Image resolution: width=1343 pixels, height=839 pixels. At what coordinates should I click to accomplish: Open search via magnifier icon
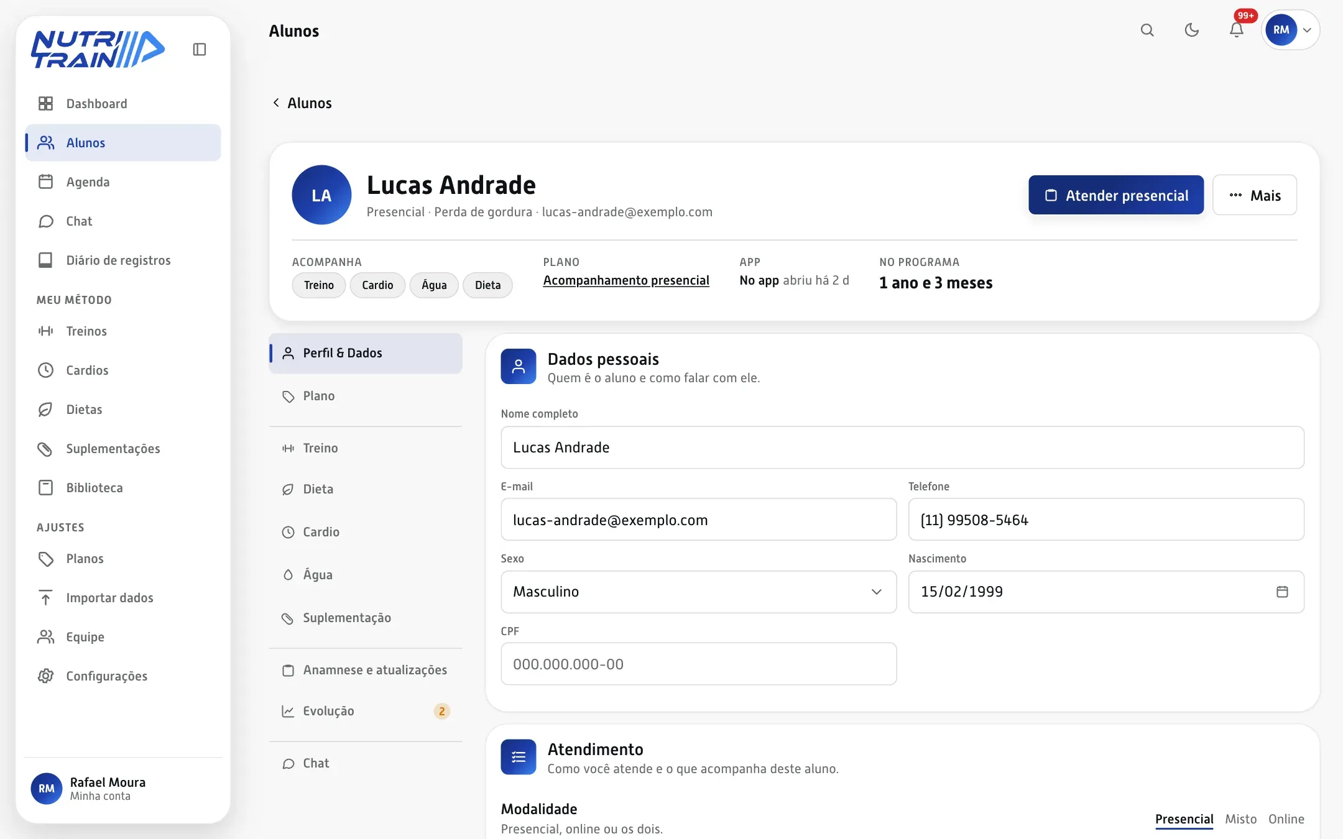[1147, 30]
